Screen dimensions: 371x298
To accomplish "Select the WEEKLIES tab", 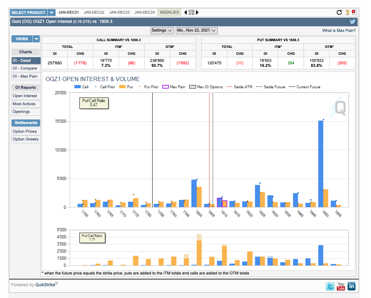I will [x=169, y=12].
